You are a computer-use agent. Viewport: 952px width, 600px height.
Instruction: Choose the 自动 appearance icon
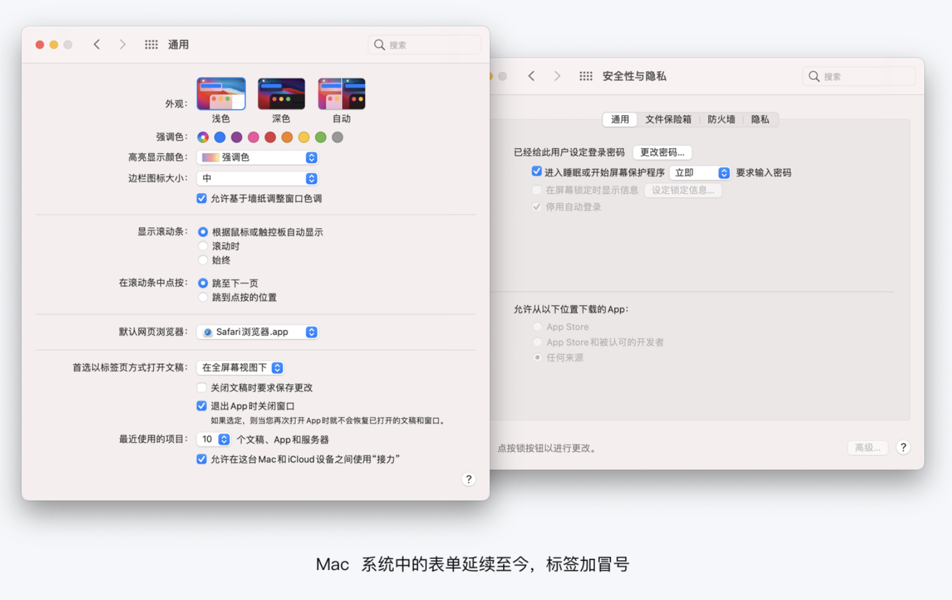(x=342, y=94)
